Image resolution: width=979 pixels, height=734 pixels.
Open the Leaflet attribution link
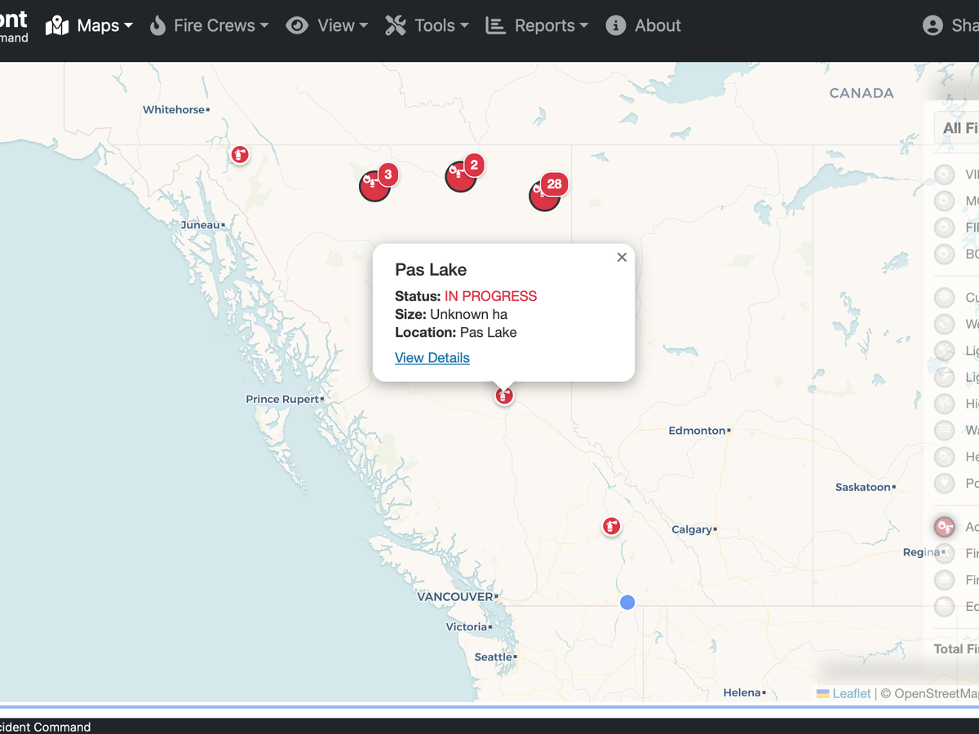(851, 693)
